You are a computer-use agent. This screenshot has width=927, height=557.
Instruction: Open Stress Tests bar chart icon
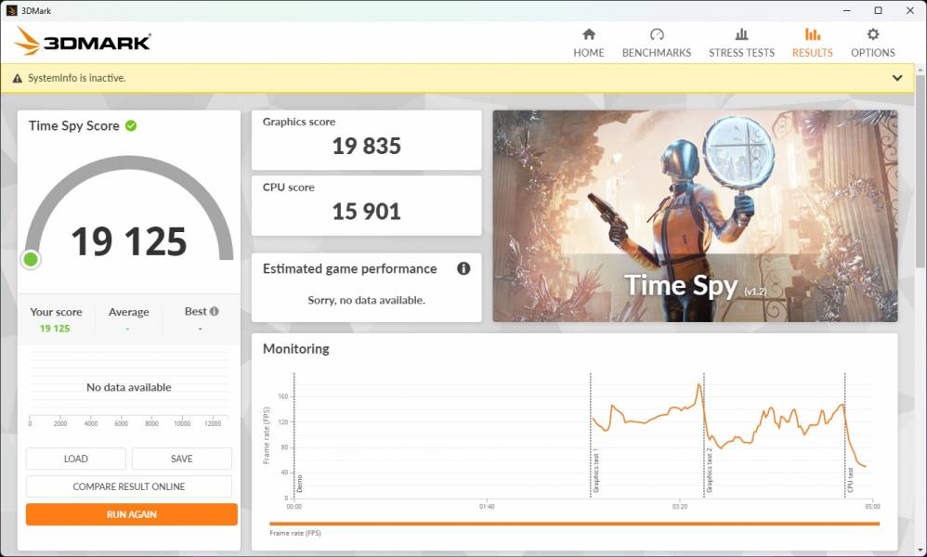[x=741, y=34]
